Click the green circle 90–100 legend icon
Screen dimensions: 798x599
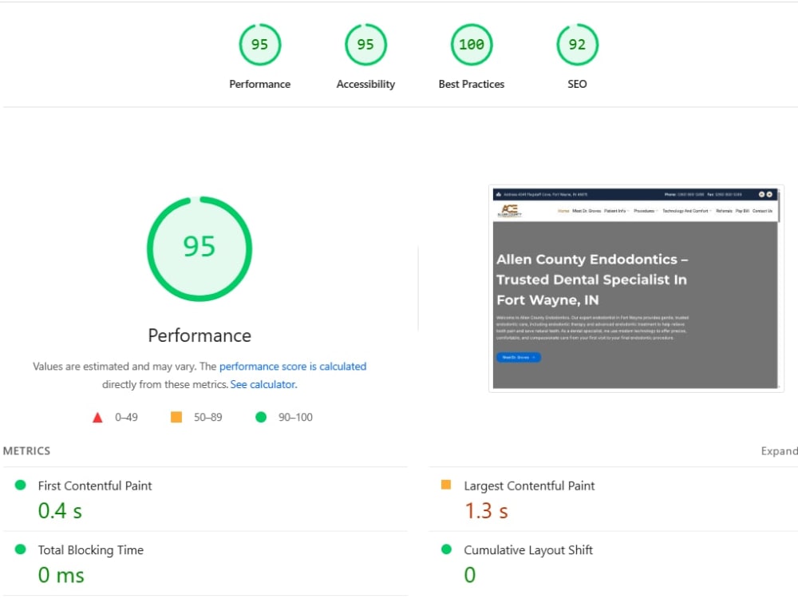click(x=261, y=417)
